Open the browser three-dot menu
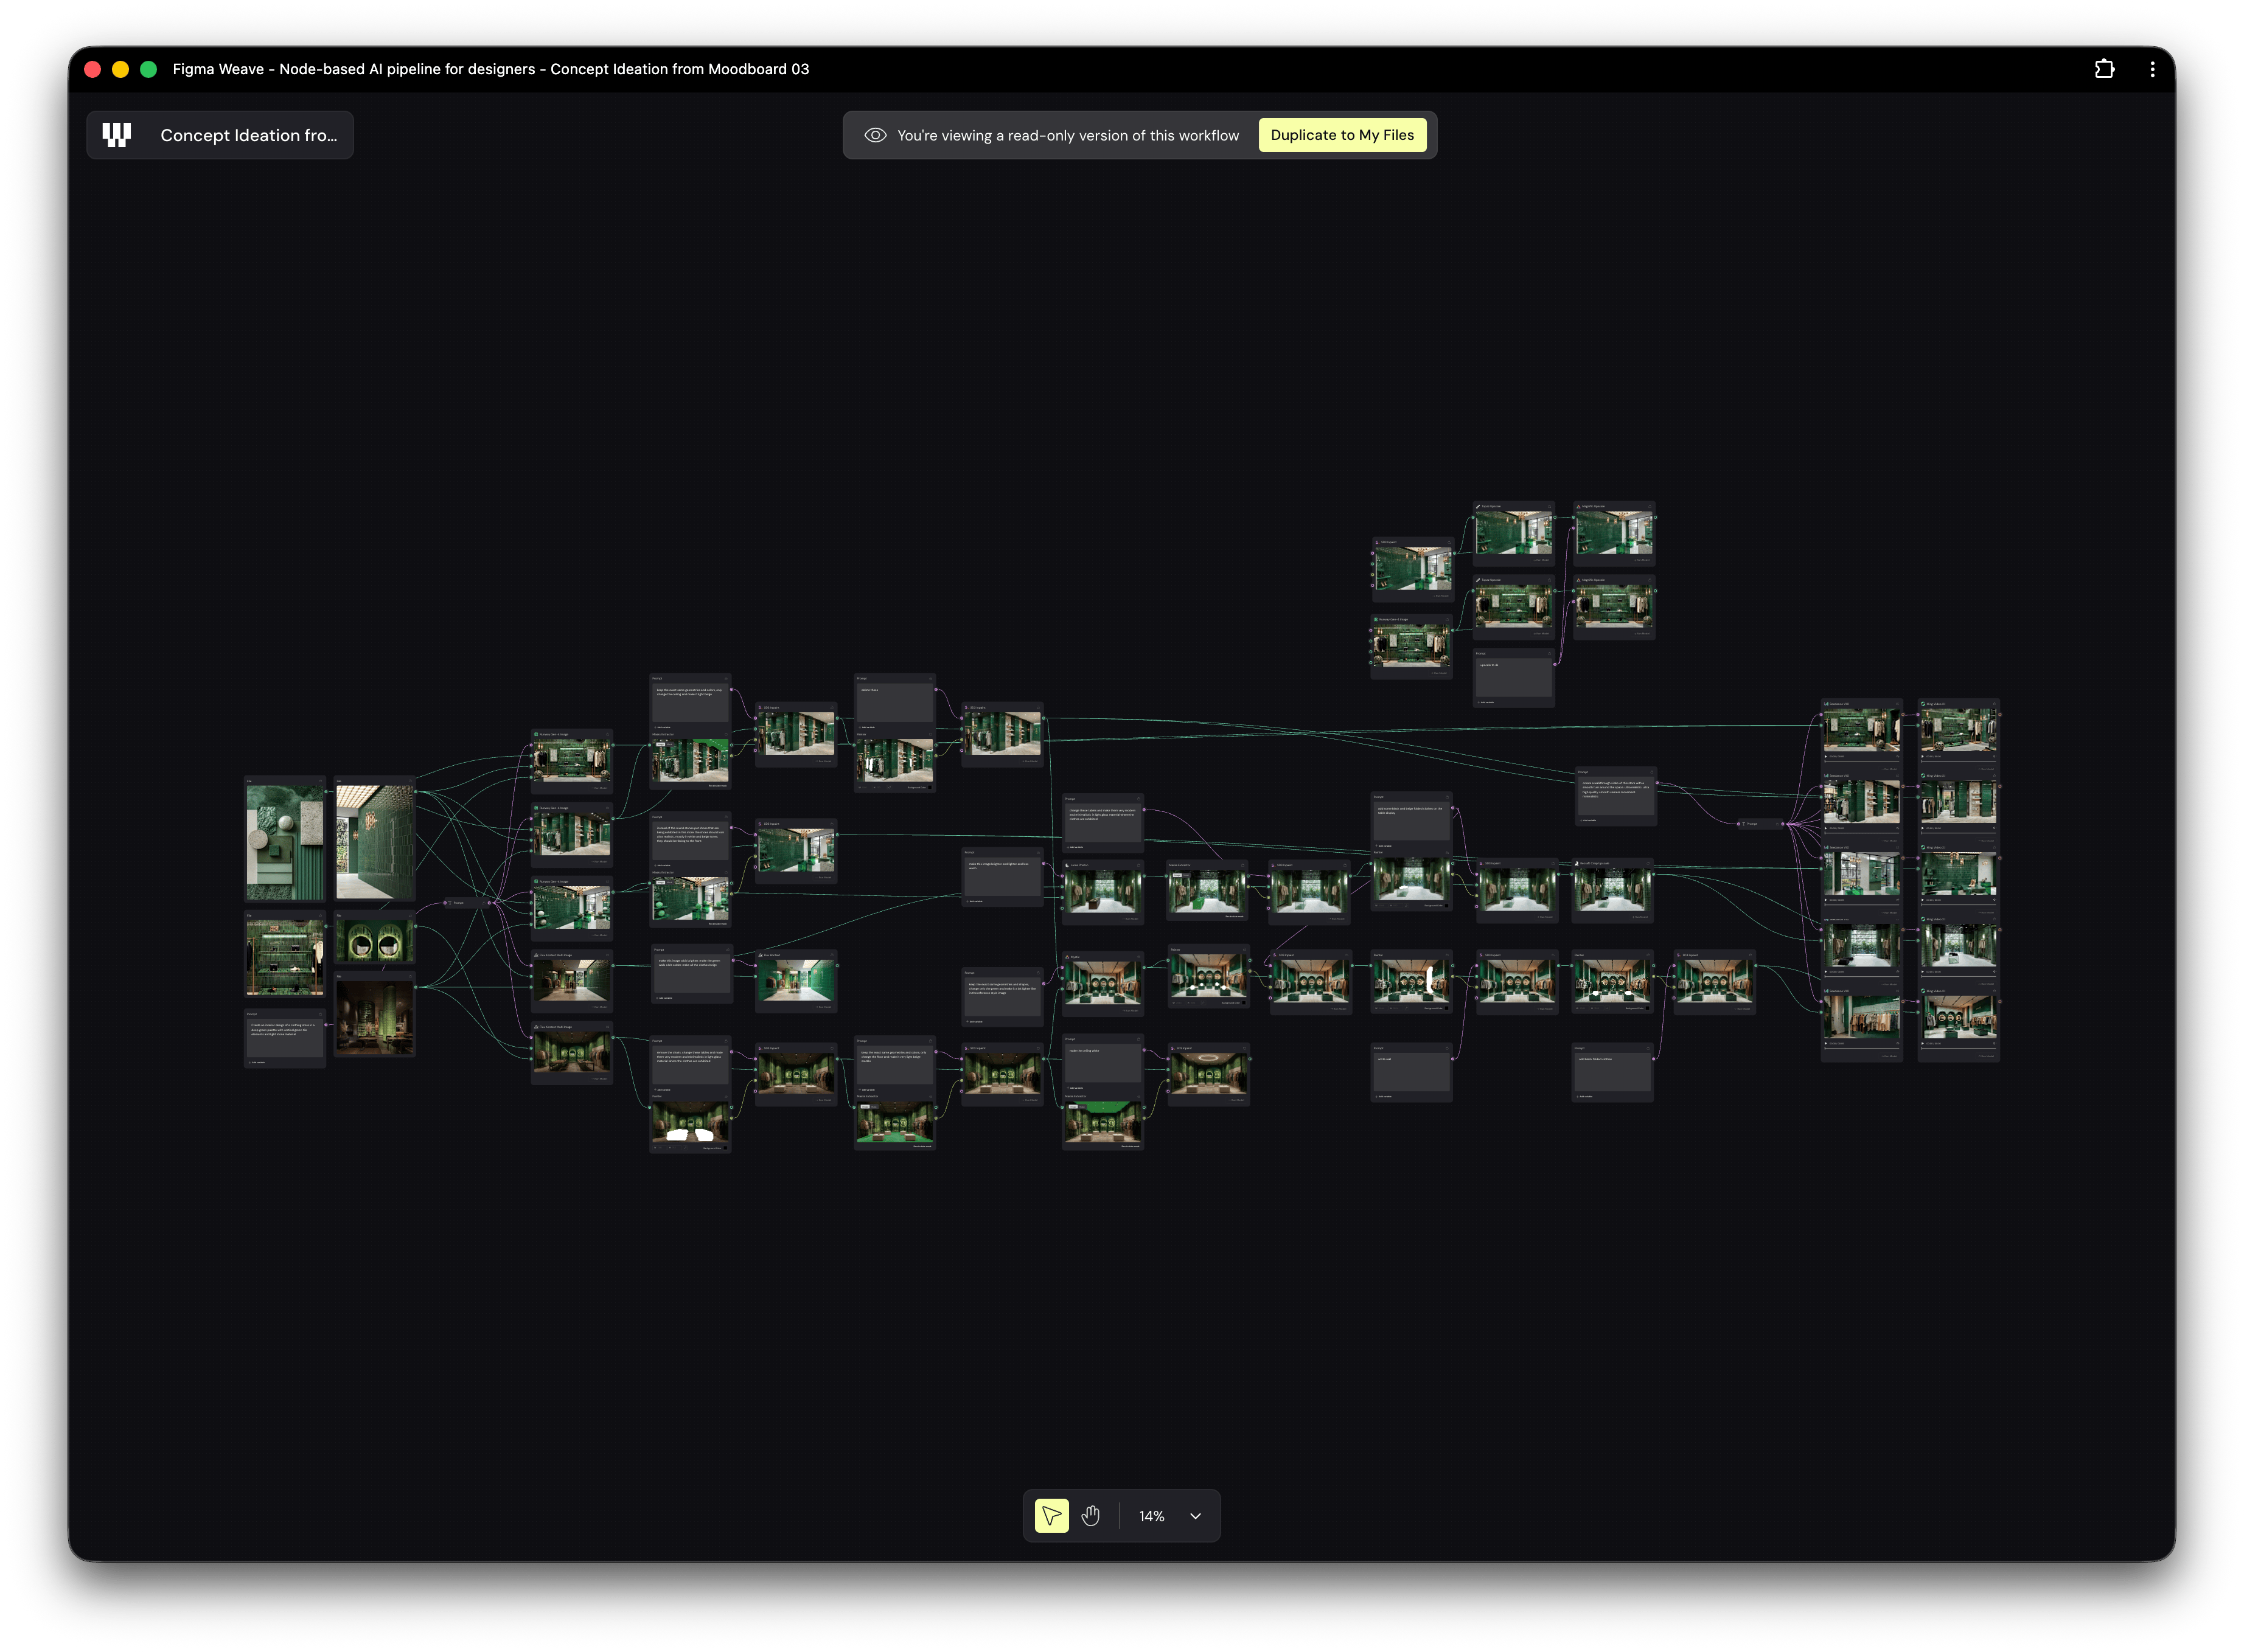2244x1652 pixels. [x=2153, y=68]
